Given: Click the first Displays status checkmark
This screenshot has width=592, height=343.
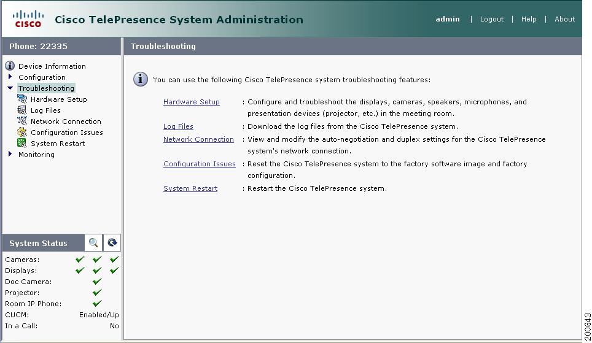Looking at the screenshot, I should click(x=80, y=270).
